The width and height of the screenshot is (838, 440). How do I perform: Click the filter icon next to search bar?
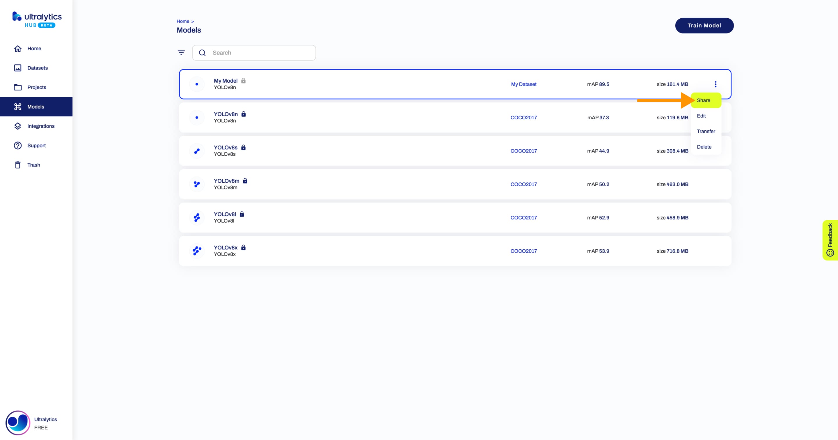pos(182,52)
